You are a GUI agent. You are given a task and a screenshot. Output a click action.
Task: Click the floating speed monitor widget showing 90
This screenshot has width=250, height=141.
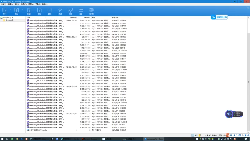(x=234, y=114)
